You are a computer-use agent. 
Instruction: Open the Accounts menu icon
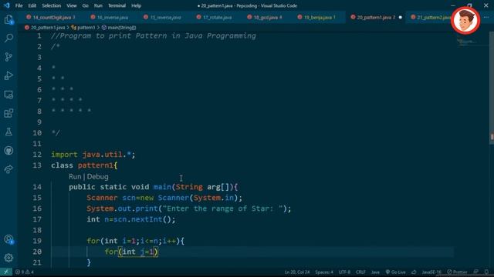[x=8, y=239]
